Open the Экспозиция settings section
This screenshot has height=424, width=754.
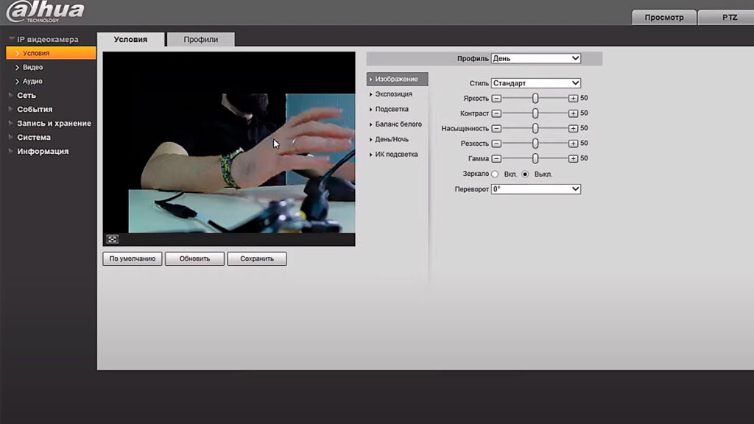pos(393,94)
